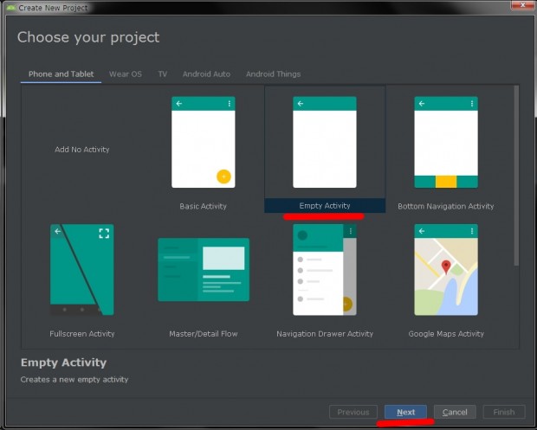Image resolution: width=537 pixels, height=430 pixels.
Task: Choose the Empty Activity template thumbnail
Action: coord(324,143)
